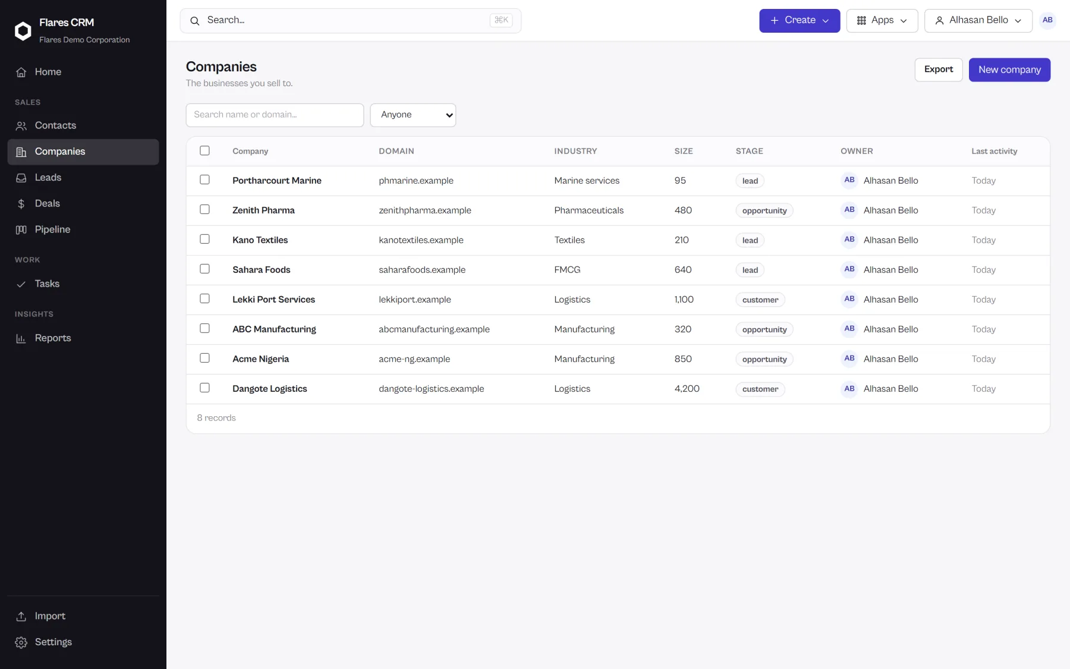The width and height of the screenshot is (1070, 669).
Task: Check the Kano Textiles row checkbox
Action: click(x=204, y=239)
